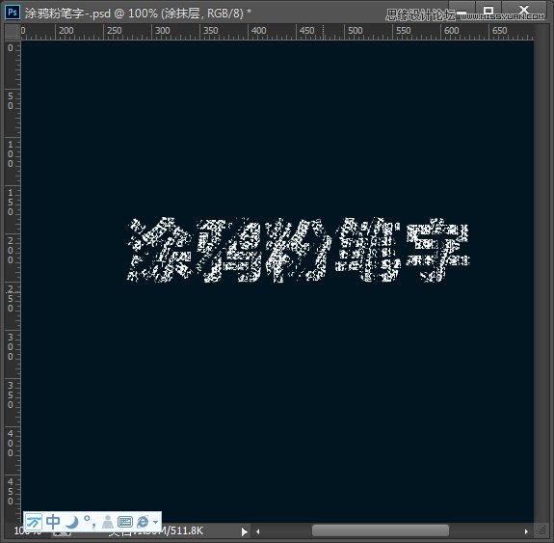Click the person icon in IME toolbar
The height and width of the screenshot is (543, 554).
[107, 522]
